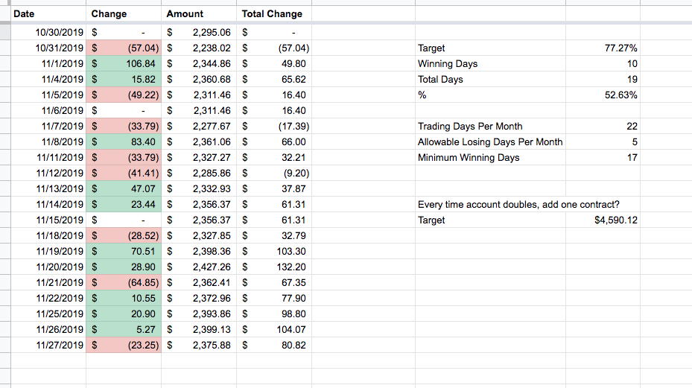Click the Minimum Winning Days label

point(469,158)
